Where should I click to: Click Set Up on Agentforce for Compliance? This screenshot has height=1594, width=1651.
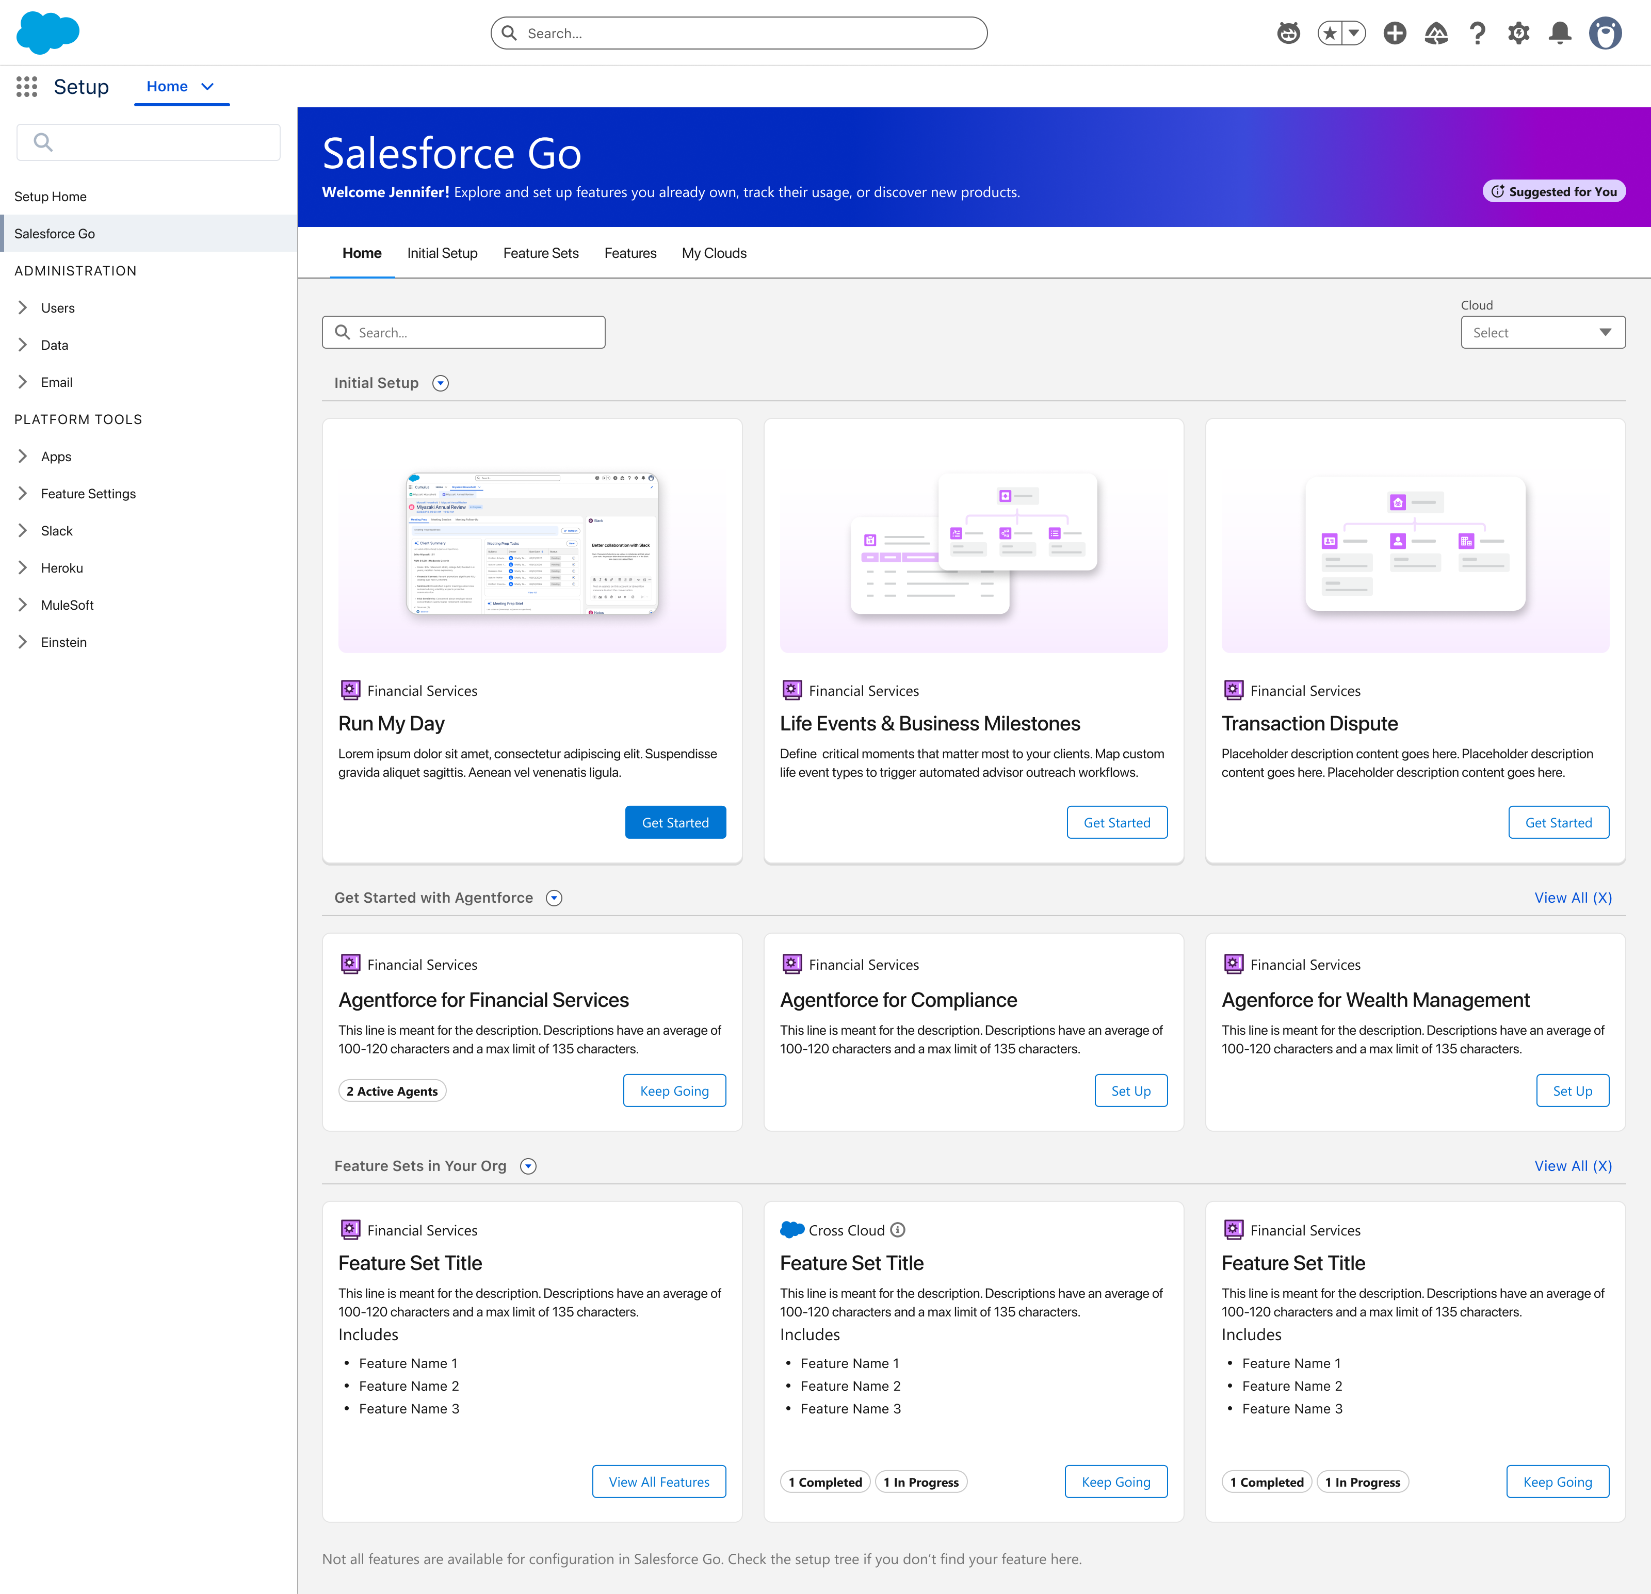(x=1131, y=1091)
